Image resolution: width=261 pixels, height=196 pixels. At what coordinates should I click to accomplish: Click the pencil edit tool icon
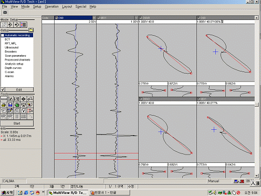coord(10,111)
